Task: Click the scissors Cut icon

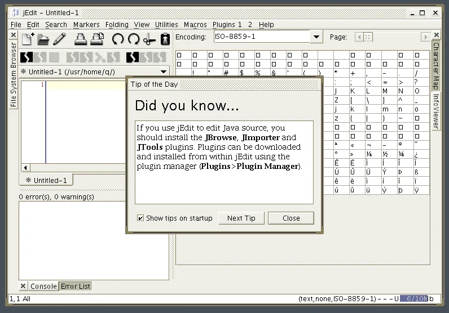Action: [x=149, y=39]
